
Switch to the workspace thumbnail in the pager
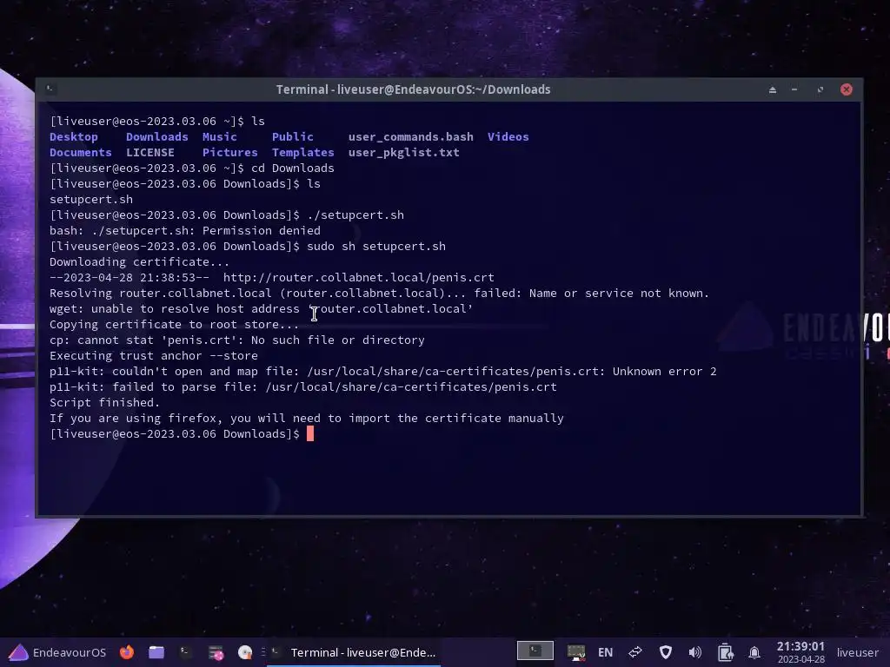535,650
